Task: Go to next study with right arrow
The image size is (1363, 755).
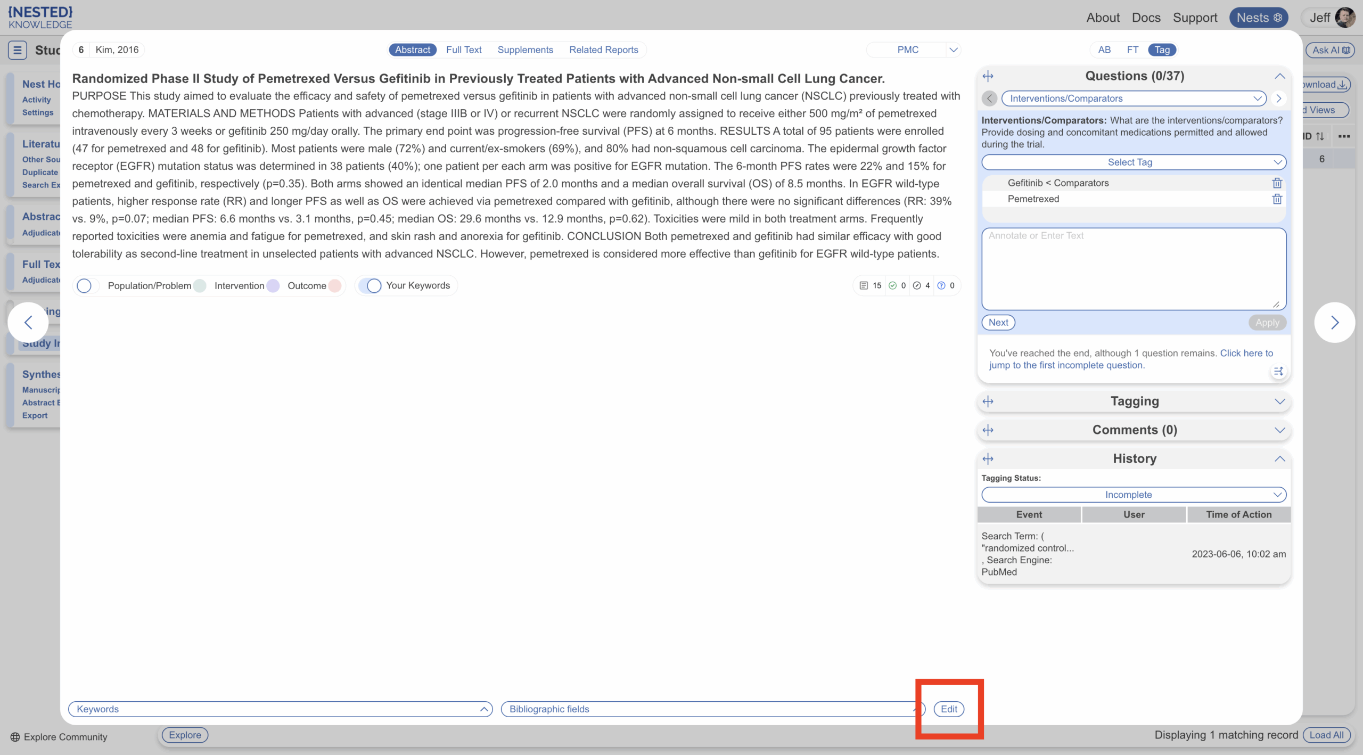Action: coord(1334,322)
